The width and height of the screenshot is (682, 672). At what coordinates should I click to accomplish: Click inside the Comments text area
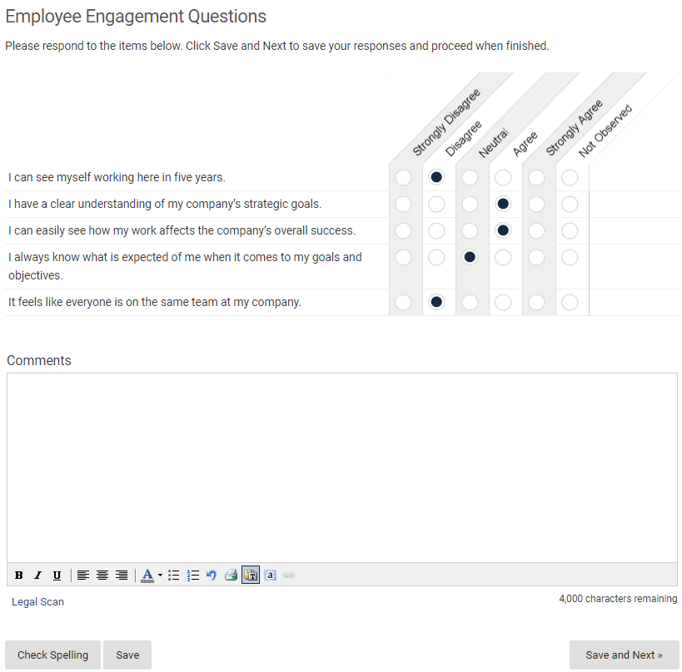342,467
